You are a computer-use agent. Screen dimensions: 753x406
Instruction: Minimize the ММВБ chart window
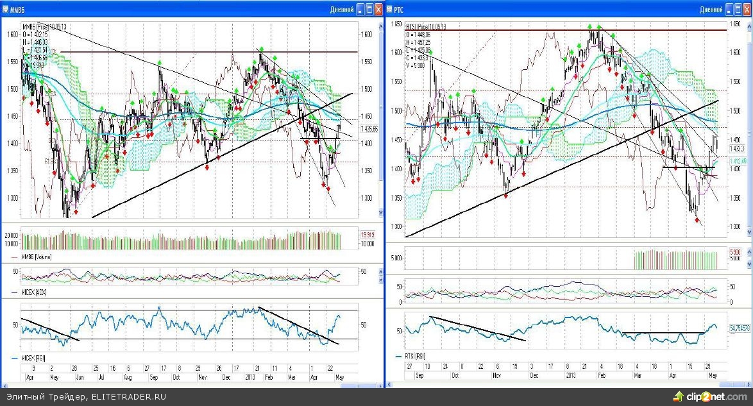point(360,10)
